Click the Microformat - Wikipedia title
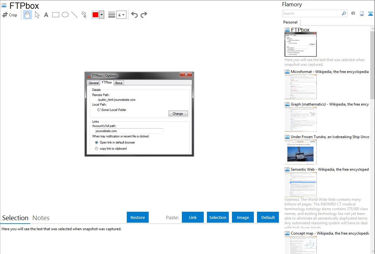Screen dimensions: 375x254 tap(330, 72)
